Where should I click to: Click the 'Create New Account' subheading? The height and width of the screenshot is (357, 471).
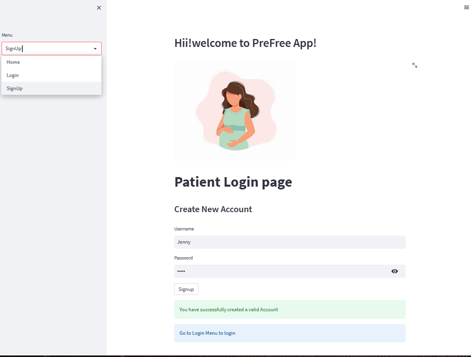pyautogui.click(x=213, y=209)
